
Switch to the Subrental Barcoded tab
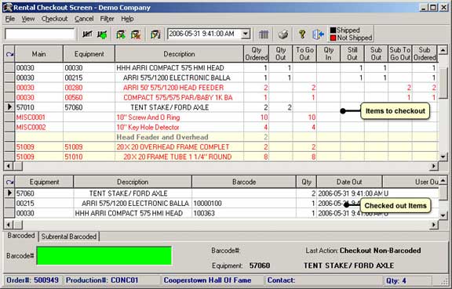68,237
